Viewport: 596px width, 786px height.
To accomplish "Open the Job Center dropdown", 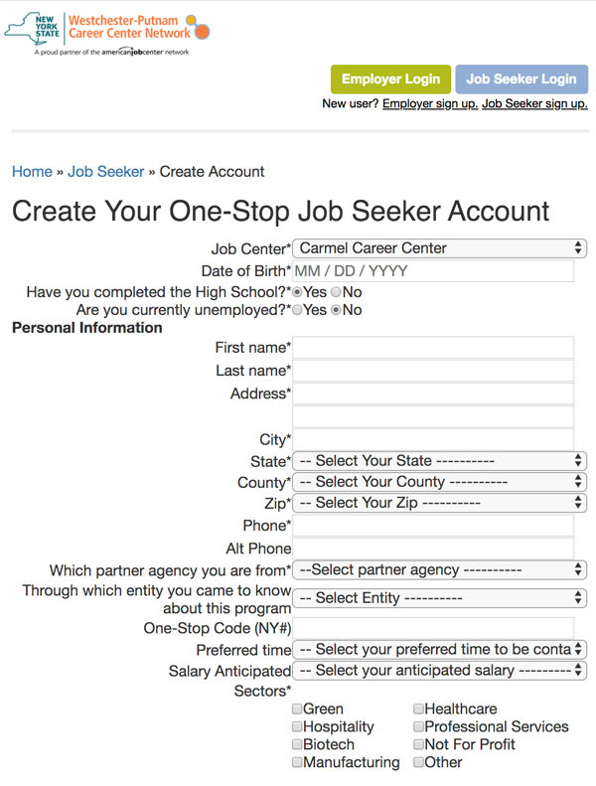I will point(440,248).
